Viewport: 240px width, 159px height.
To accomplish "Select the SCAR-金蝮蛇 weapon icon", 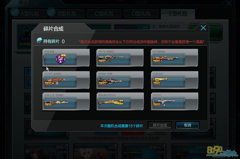I will [x=57, y=81].
